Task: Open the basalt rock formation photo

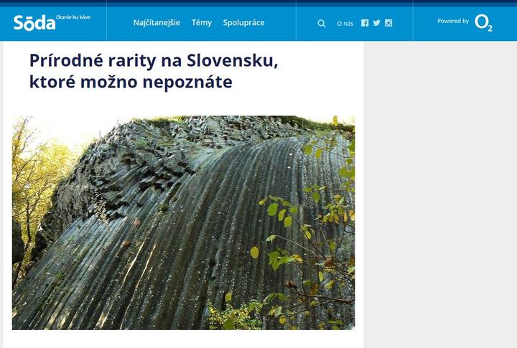Action: 183,222
